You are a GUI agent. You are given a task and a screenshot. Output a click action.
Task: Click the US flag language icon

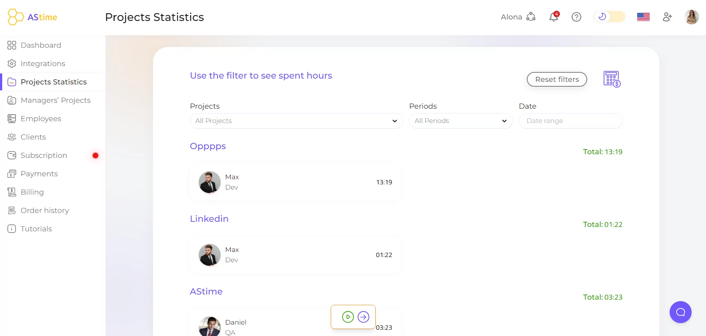(643, 17)
